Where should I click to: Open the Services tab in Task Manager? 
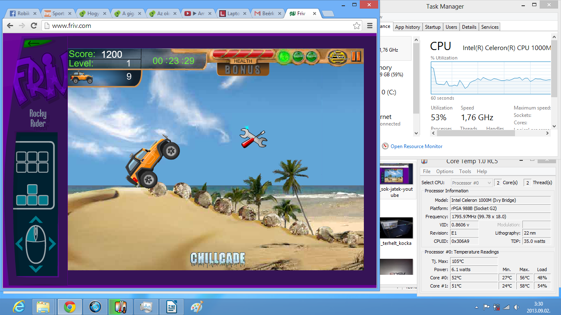coord(490,27)
